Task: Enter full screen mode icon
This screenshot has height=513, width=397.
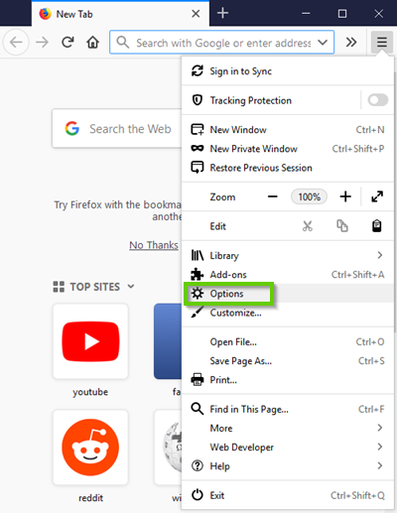Action: [377, 196]
